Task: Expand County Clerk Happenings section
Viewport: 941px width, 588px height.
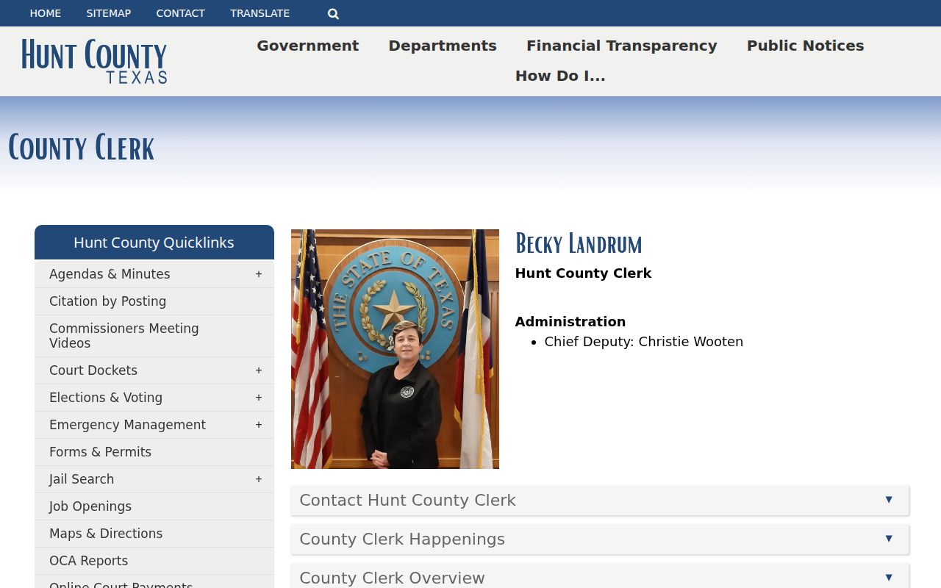Action: click(600, 539)
